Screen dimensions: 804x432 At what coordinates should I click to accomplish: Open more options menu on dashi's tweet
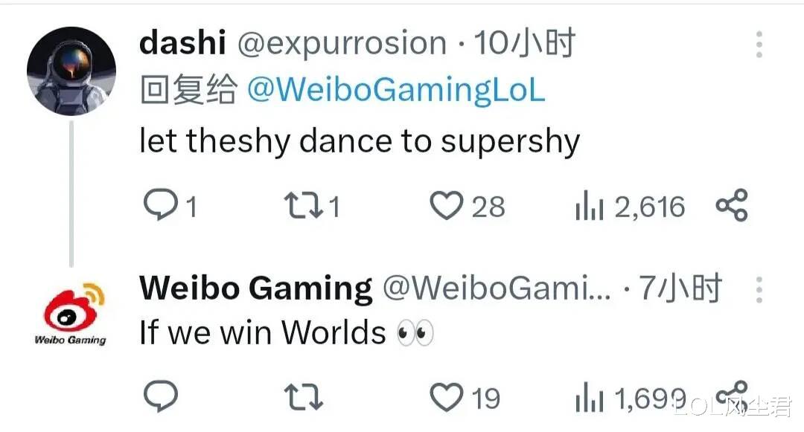pos(759,44)
